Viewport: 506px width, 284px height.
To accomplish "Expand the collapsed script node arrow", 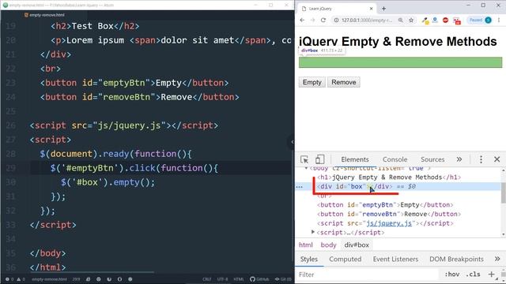I will [313, 232].
